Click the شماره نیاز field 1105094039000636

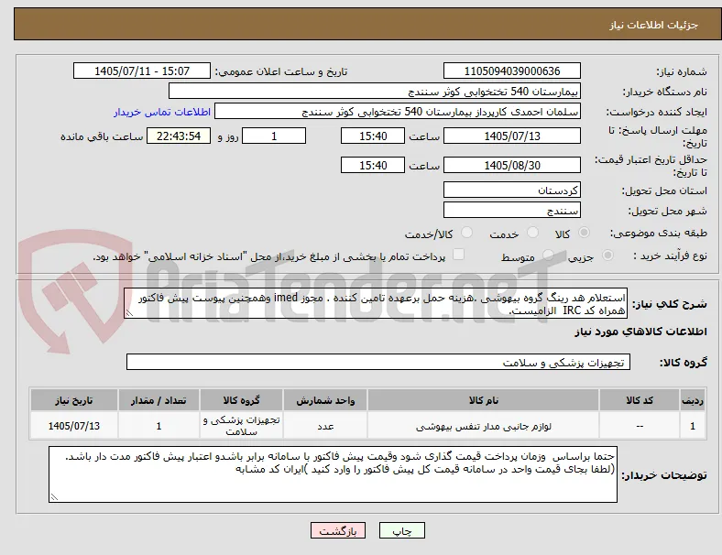512,71
